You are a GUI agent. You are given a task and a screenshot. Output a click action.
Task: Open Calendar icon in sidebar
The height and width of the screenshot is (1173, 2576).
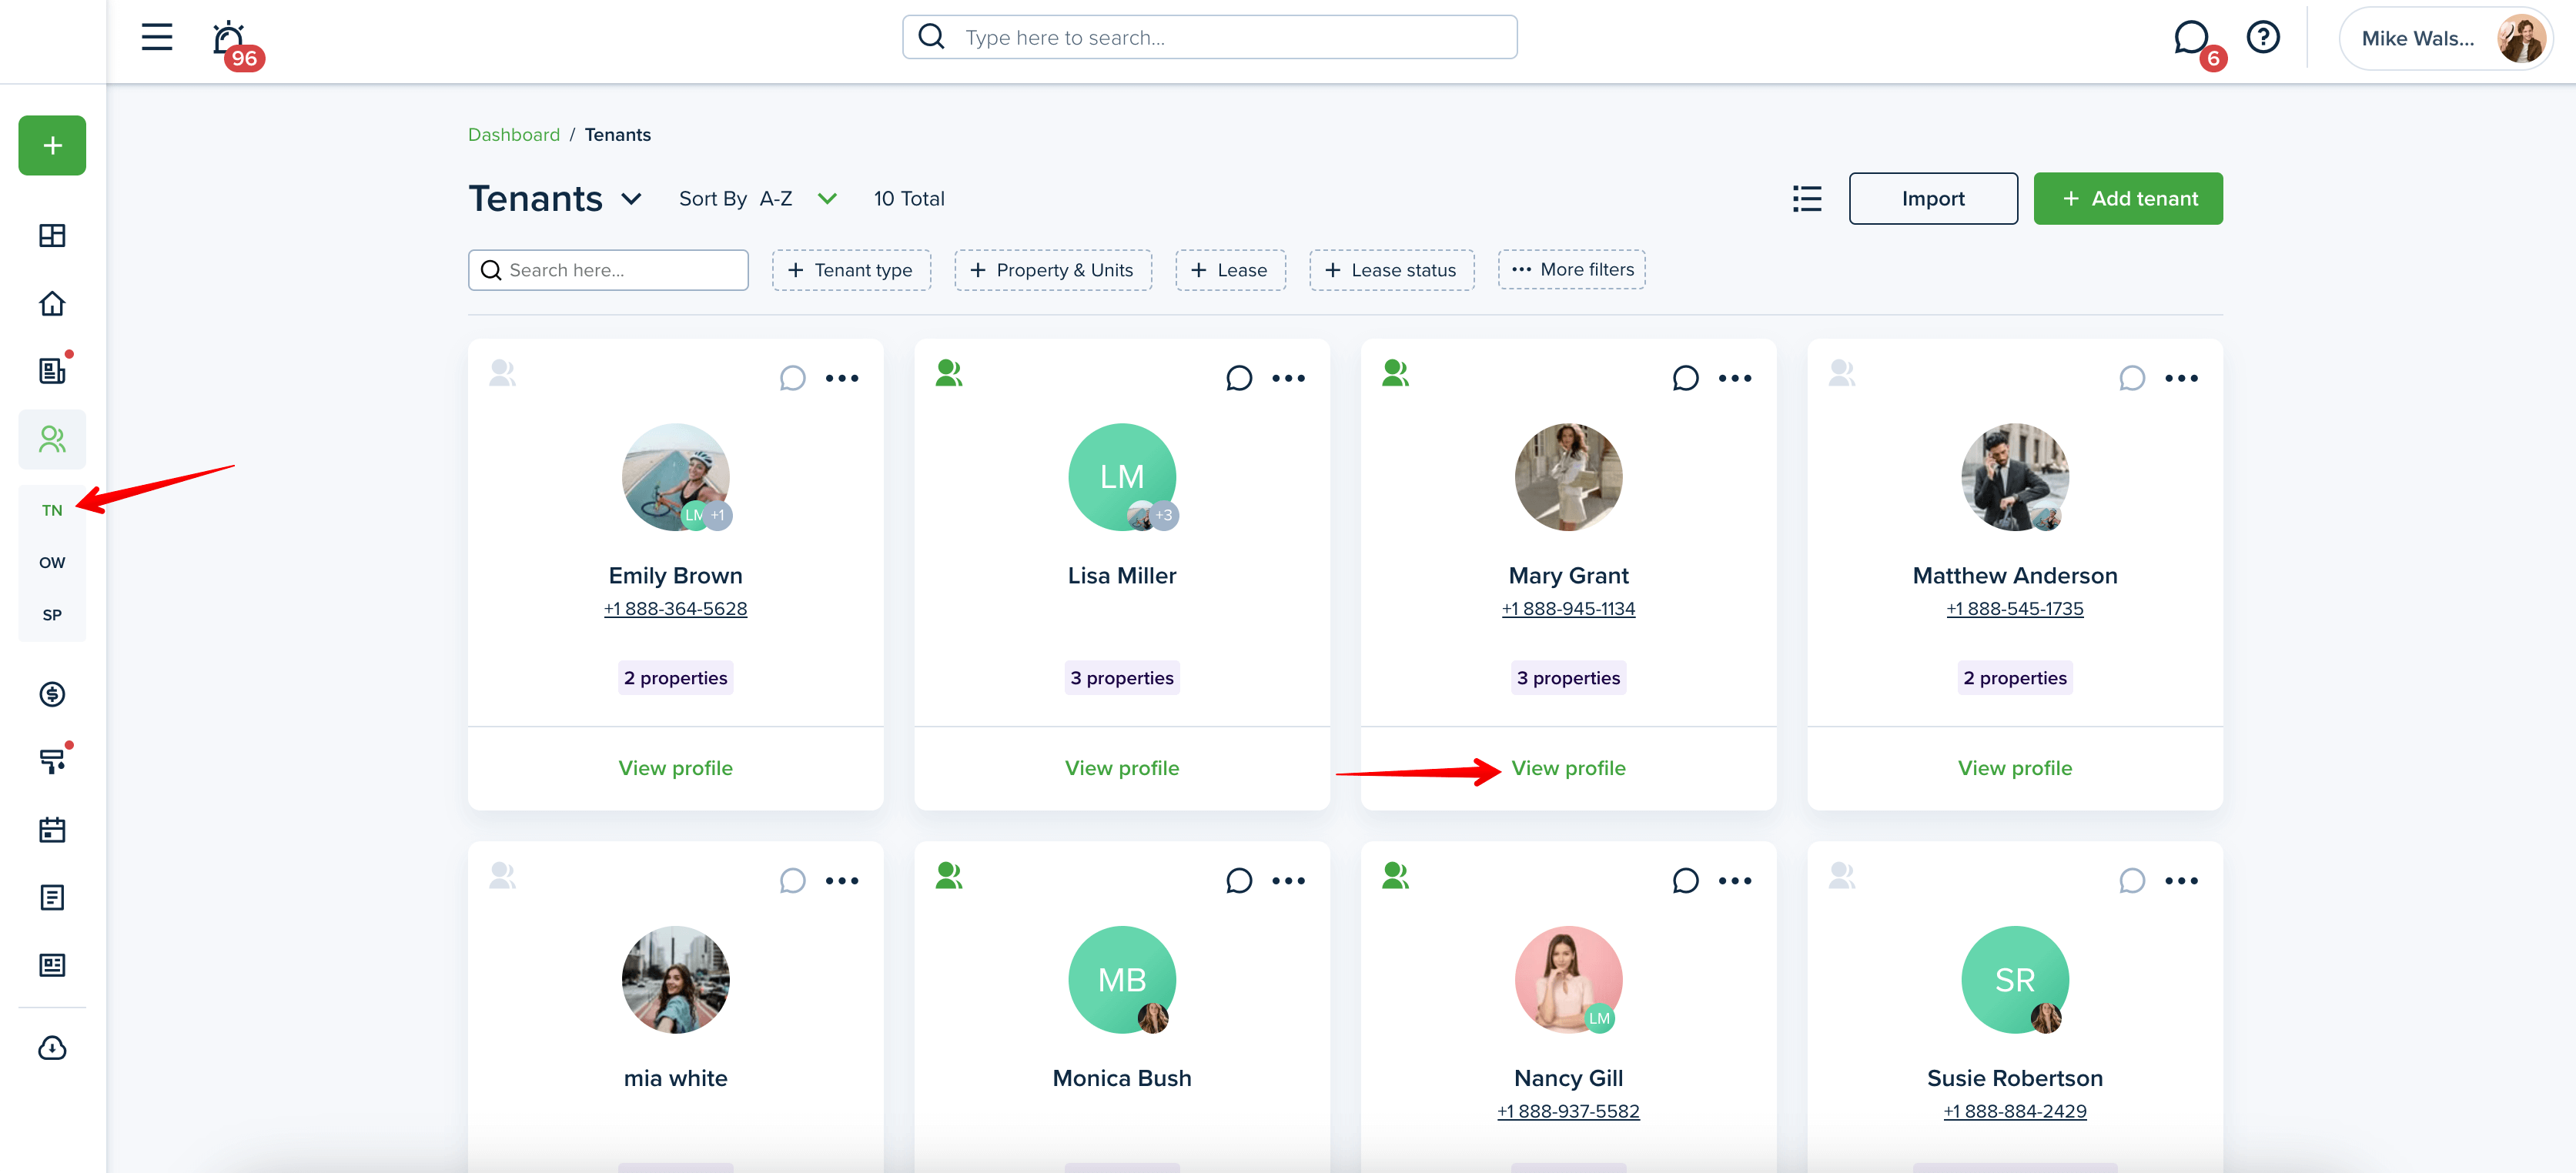click(52, 829)
